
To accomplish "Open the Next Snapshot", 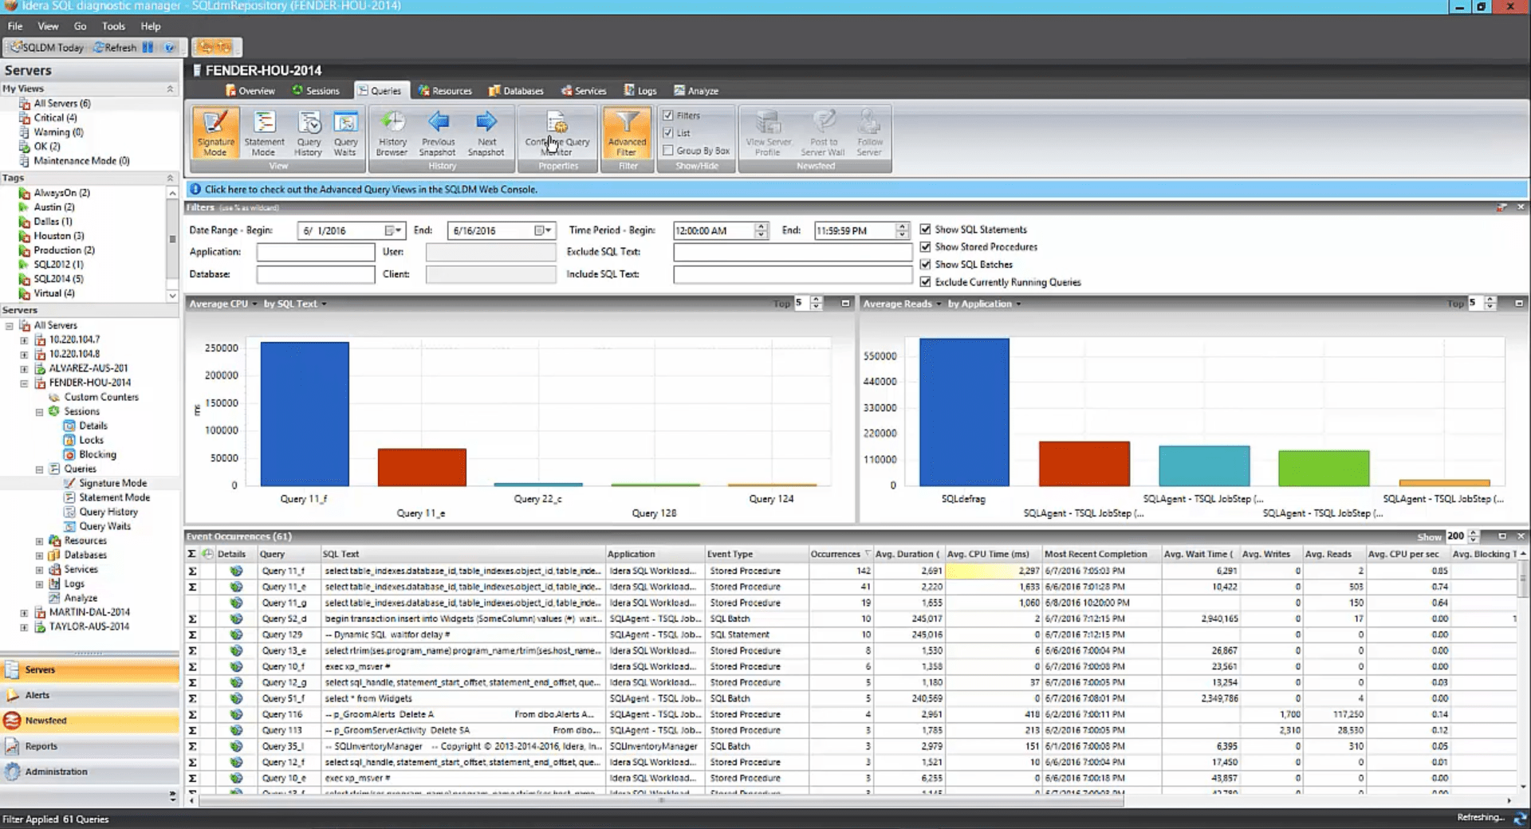I will pyautogui.click(x=487, y=132).
